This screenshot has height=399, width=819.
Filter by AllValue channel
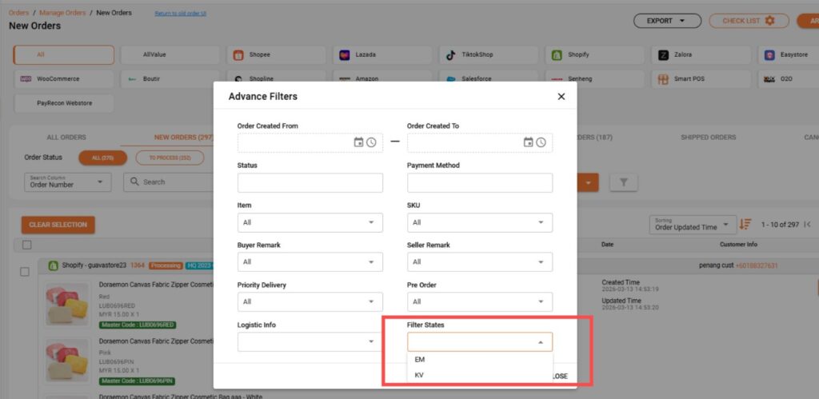click(170, 55)
